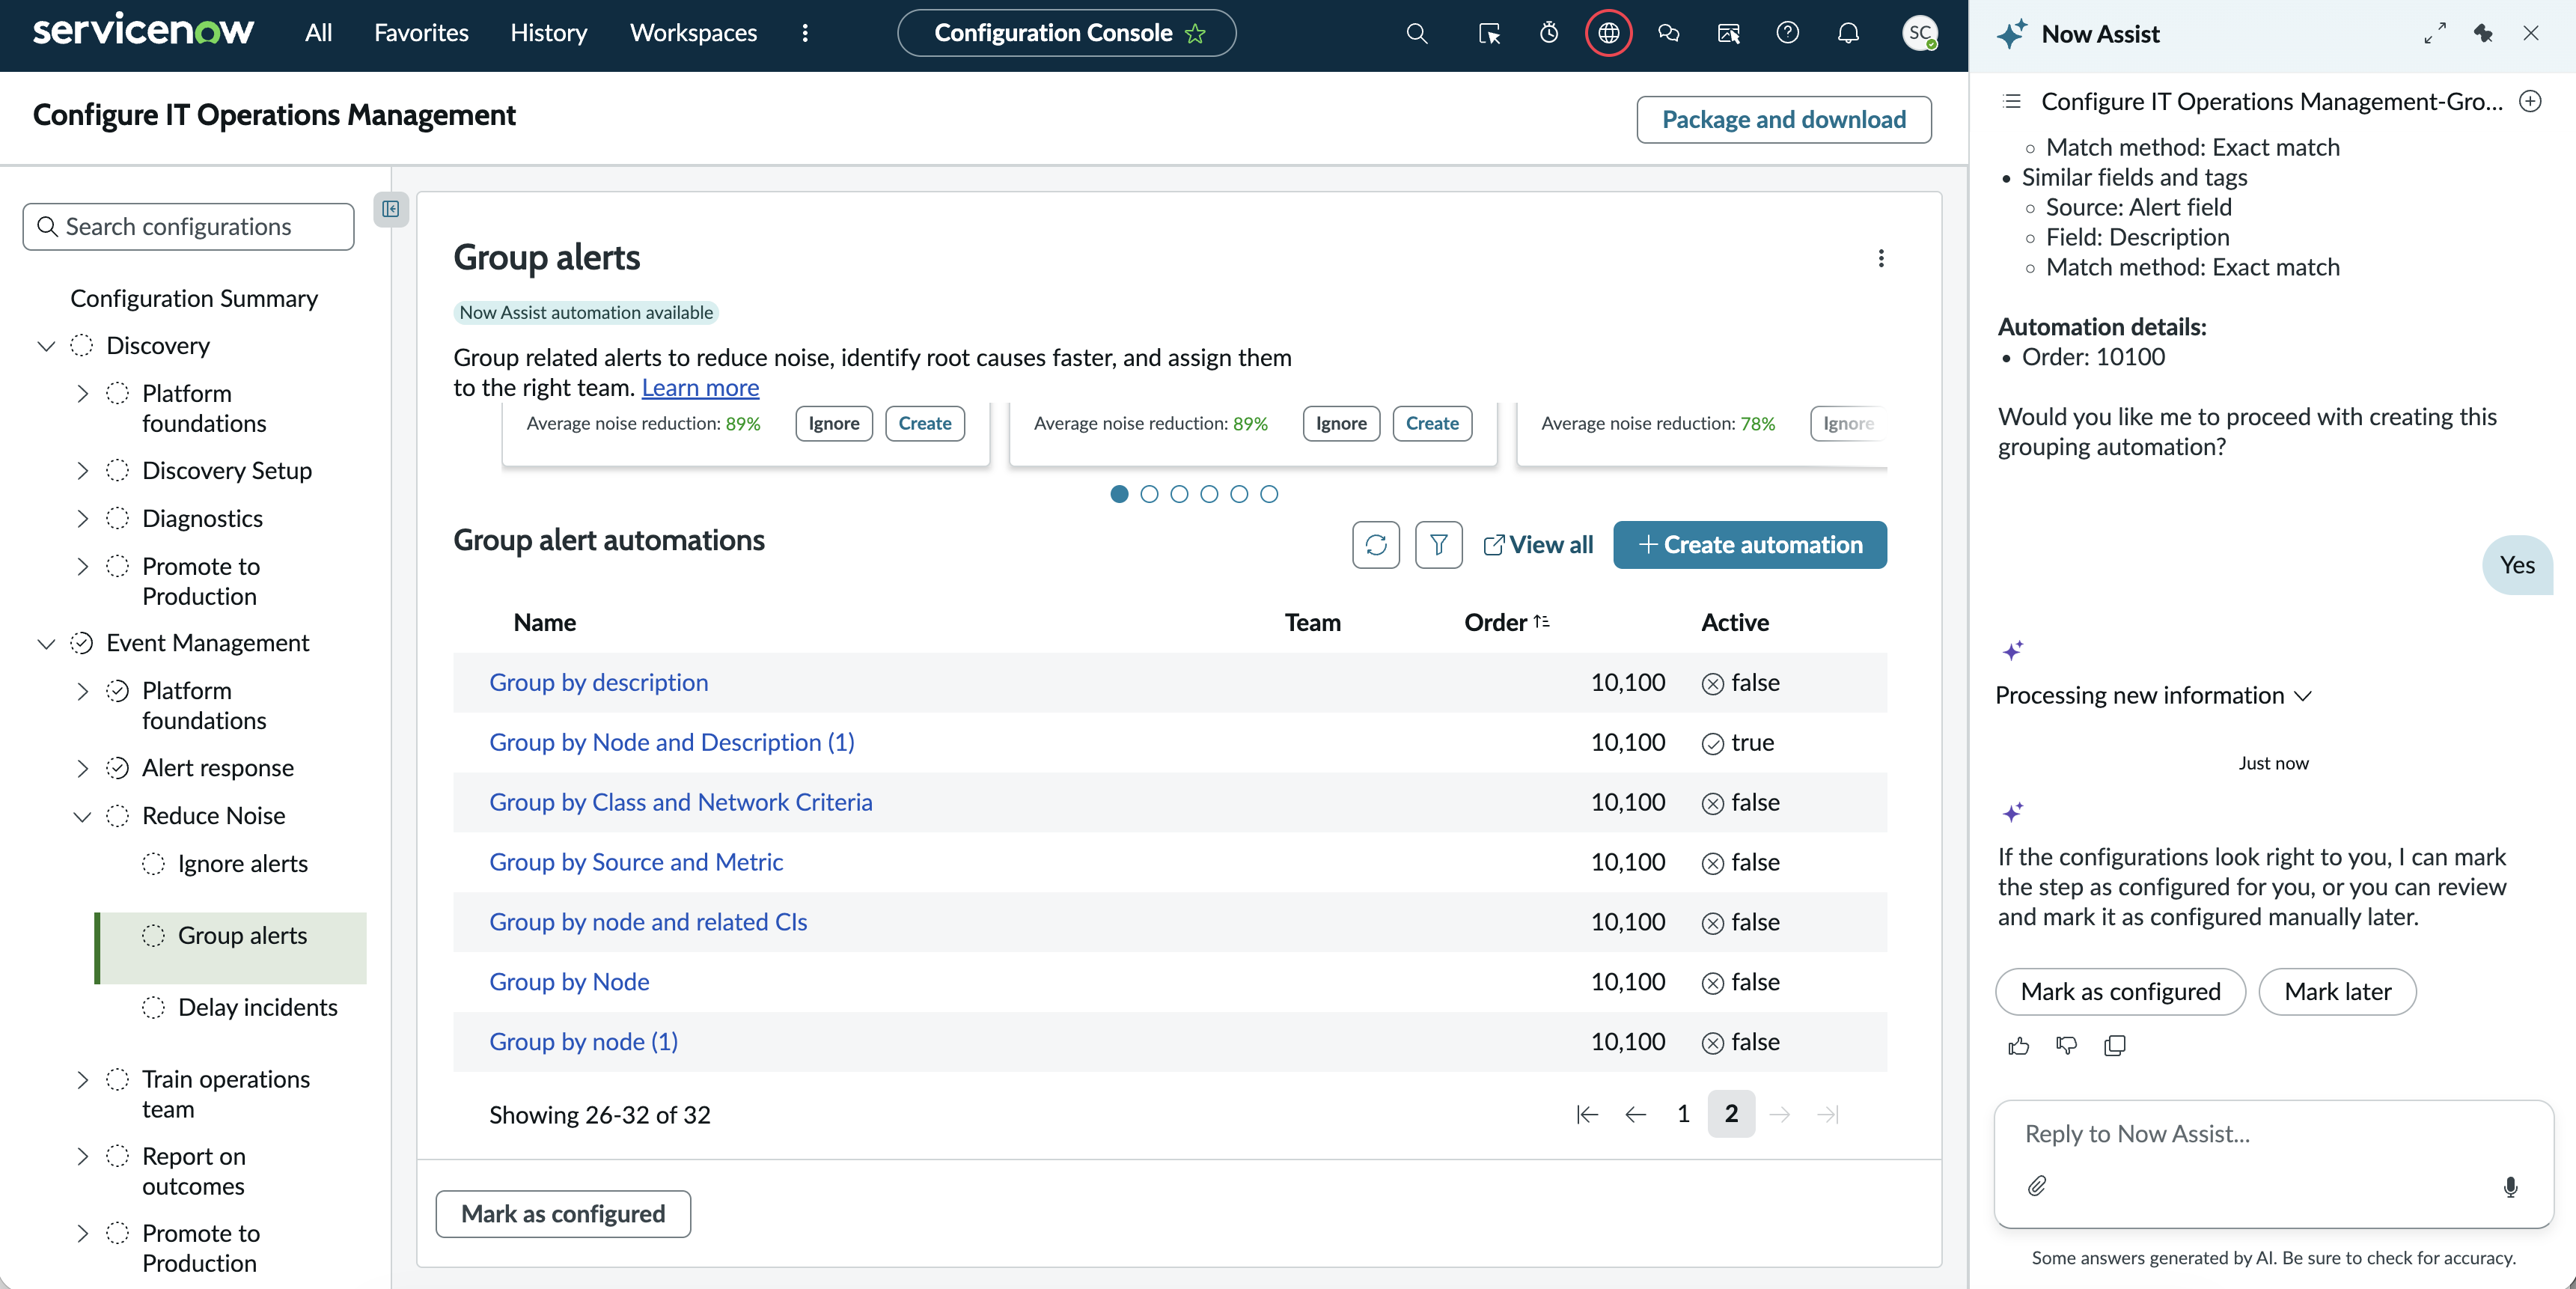Image resolution: width=2576 pixels, height=1289 pixels.
Task: Click Mark later in Now Assist
Action: coord(2337,992)
